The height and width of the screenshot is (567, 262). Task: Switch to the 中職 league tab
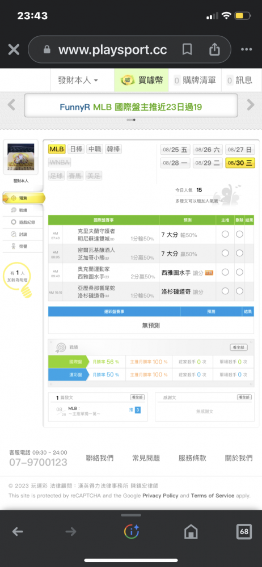click(x=95, y=149)
